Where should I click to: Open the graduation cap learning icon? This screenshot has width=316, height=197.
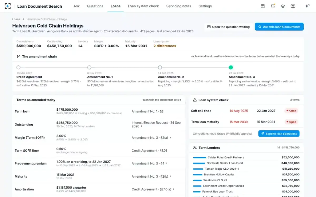[283, 6]
